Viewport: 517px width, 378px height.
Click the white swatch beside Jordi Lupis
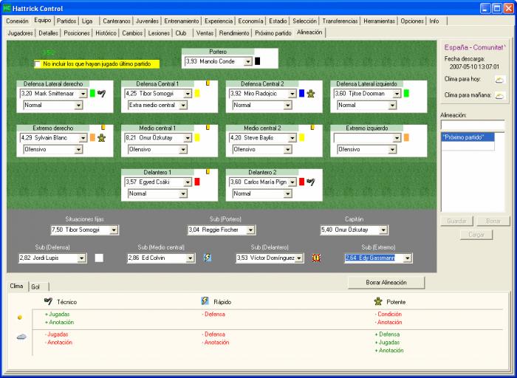pos(99,258)
